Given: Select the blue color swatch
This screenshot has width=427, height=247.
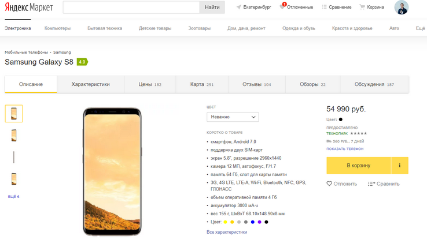Looking at the screenshot, I should click(252, 222).
